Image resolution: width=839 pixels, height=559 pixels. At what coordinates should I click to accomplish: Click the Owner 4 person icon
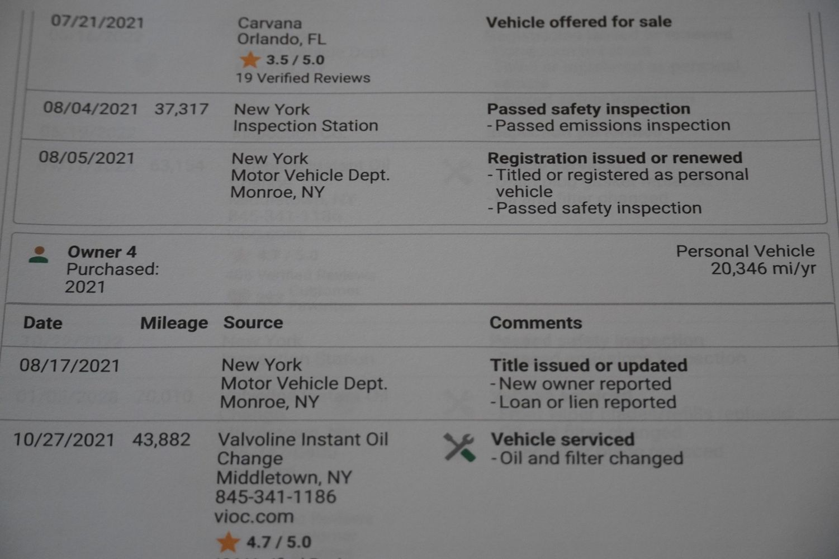click(39, 255)
